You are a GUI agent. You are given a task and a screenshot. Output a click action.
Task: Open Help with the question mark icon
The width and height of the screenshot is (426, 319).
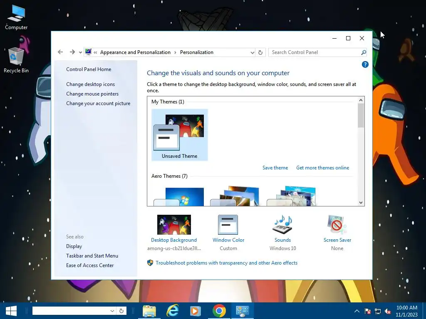[365, 64]
